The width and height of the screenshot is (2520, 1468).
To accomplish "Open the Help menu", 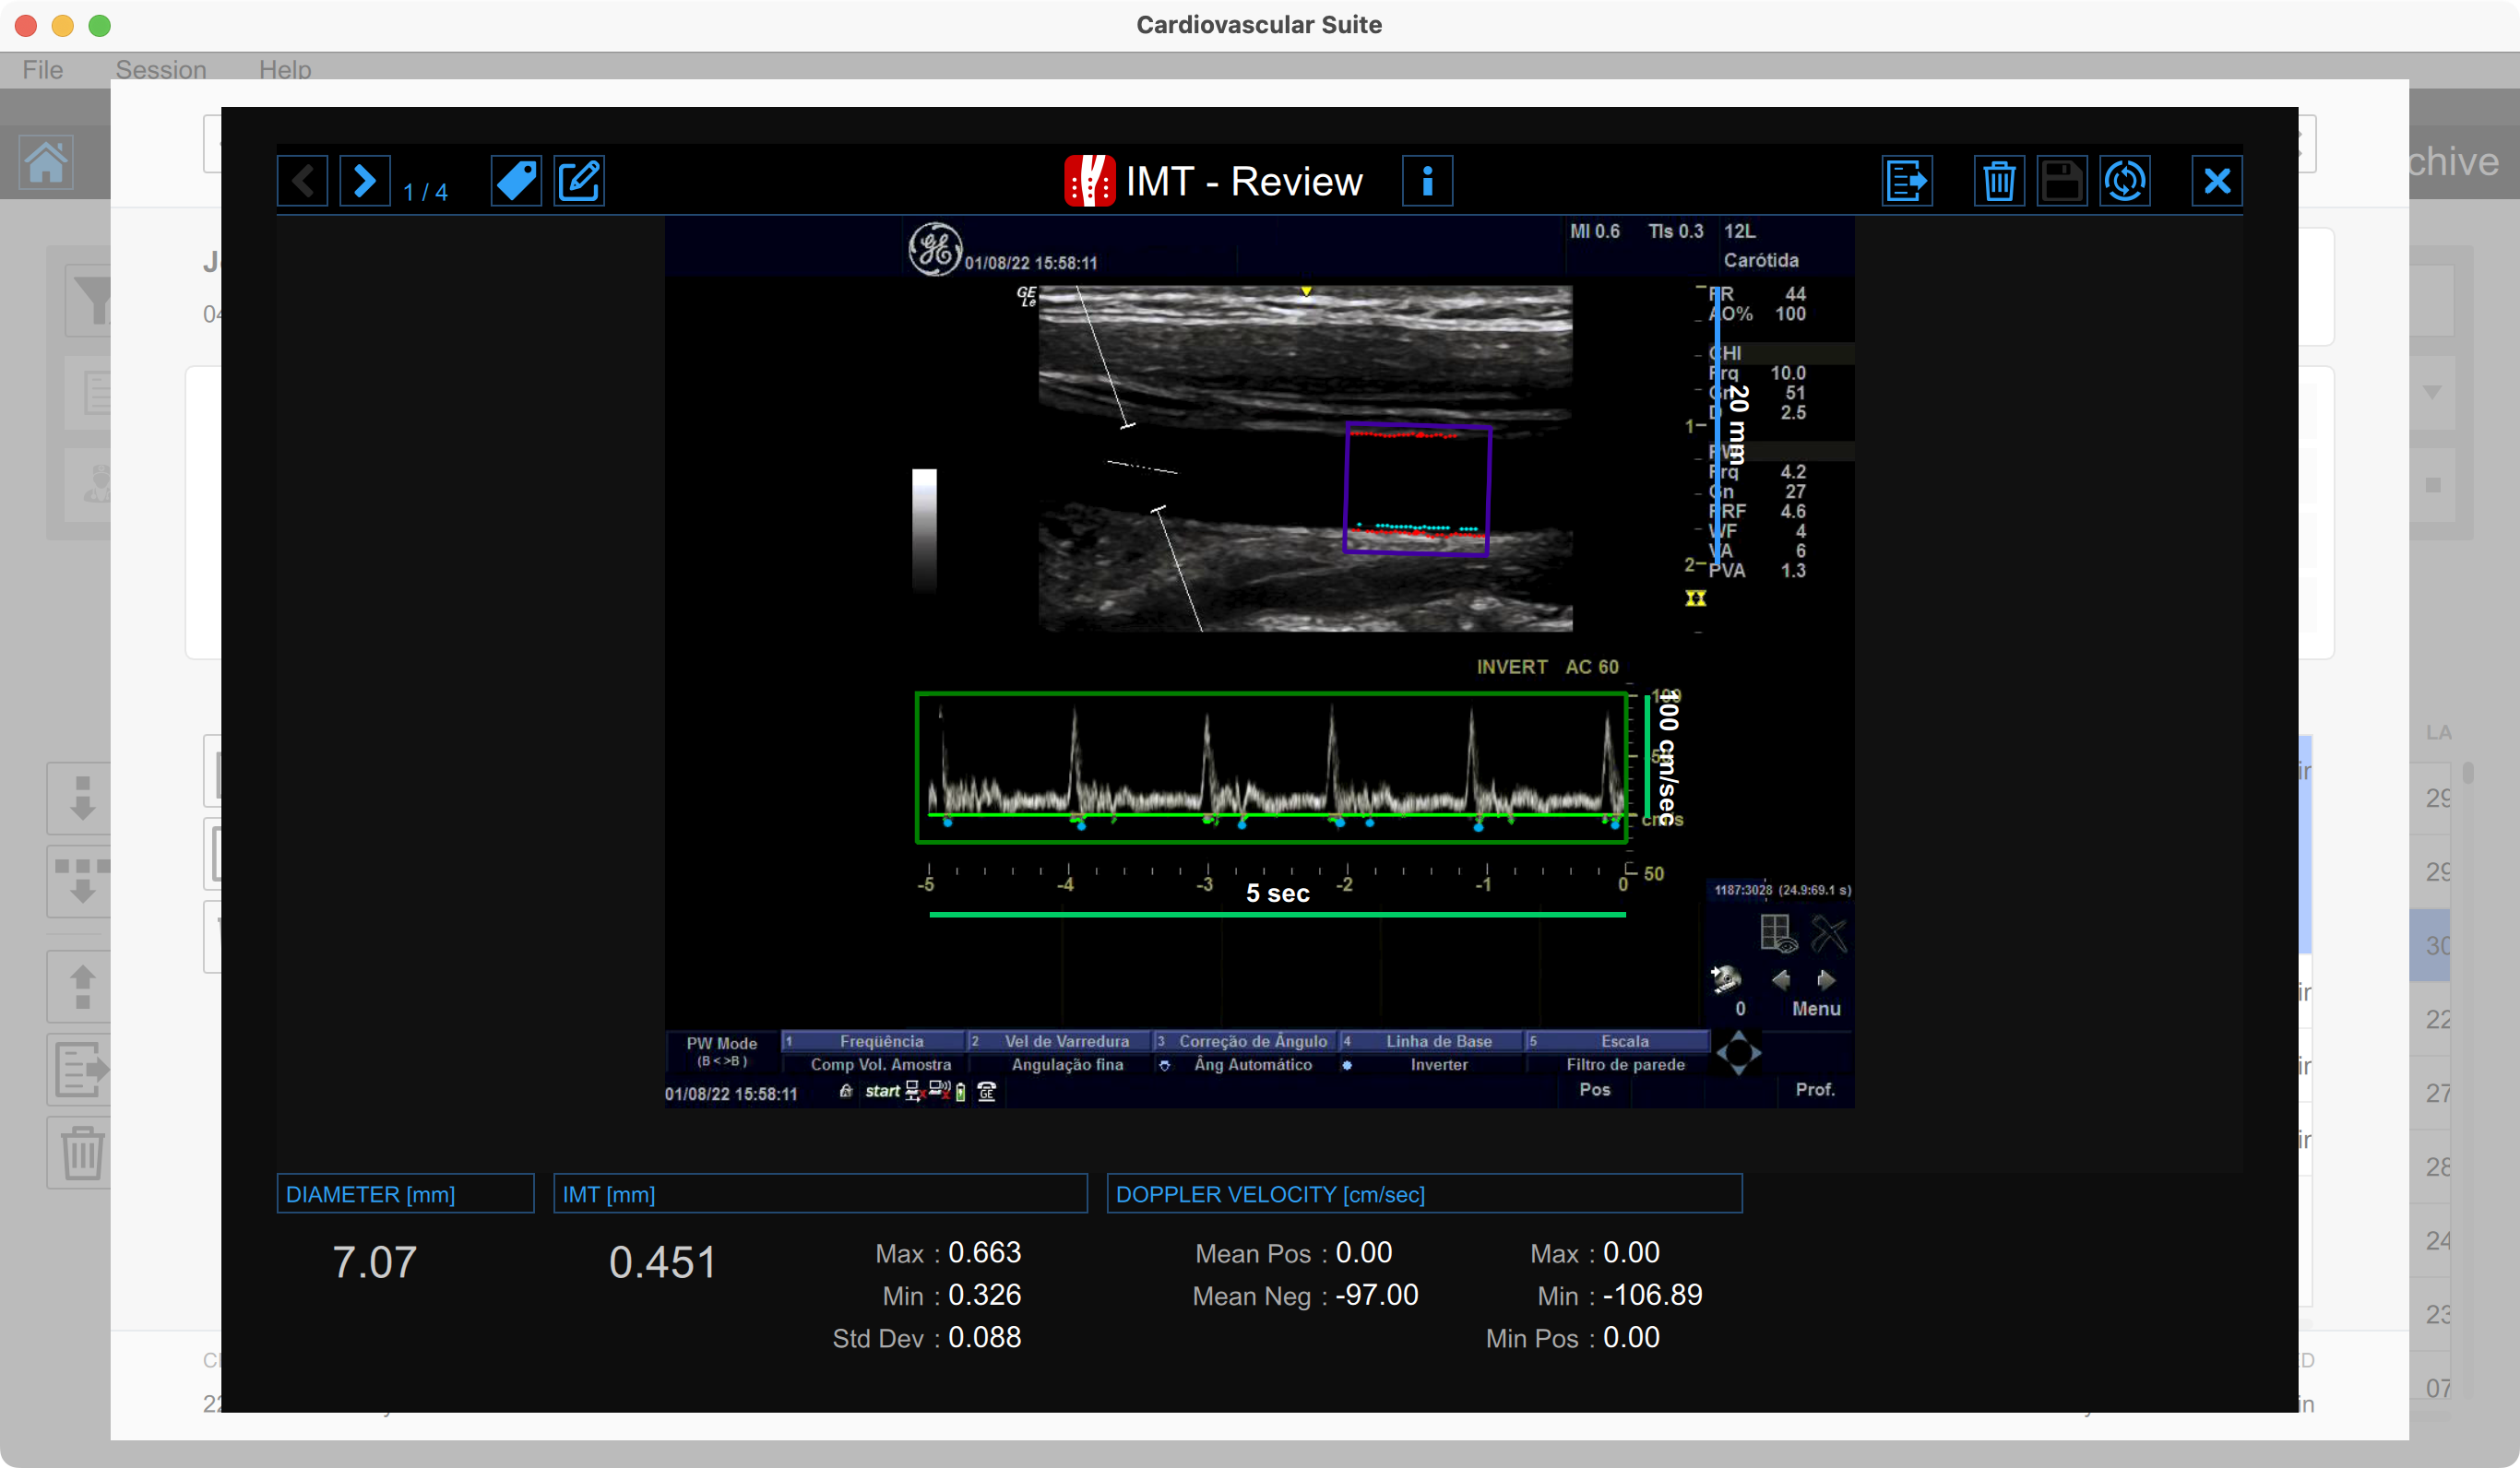I will click(285, 69).
